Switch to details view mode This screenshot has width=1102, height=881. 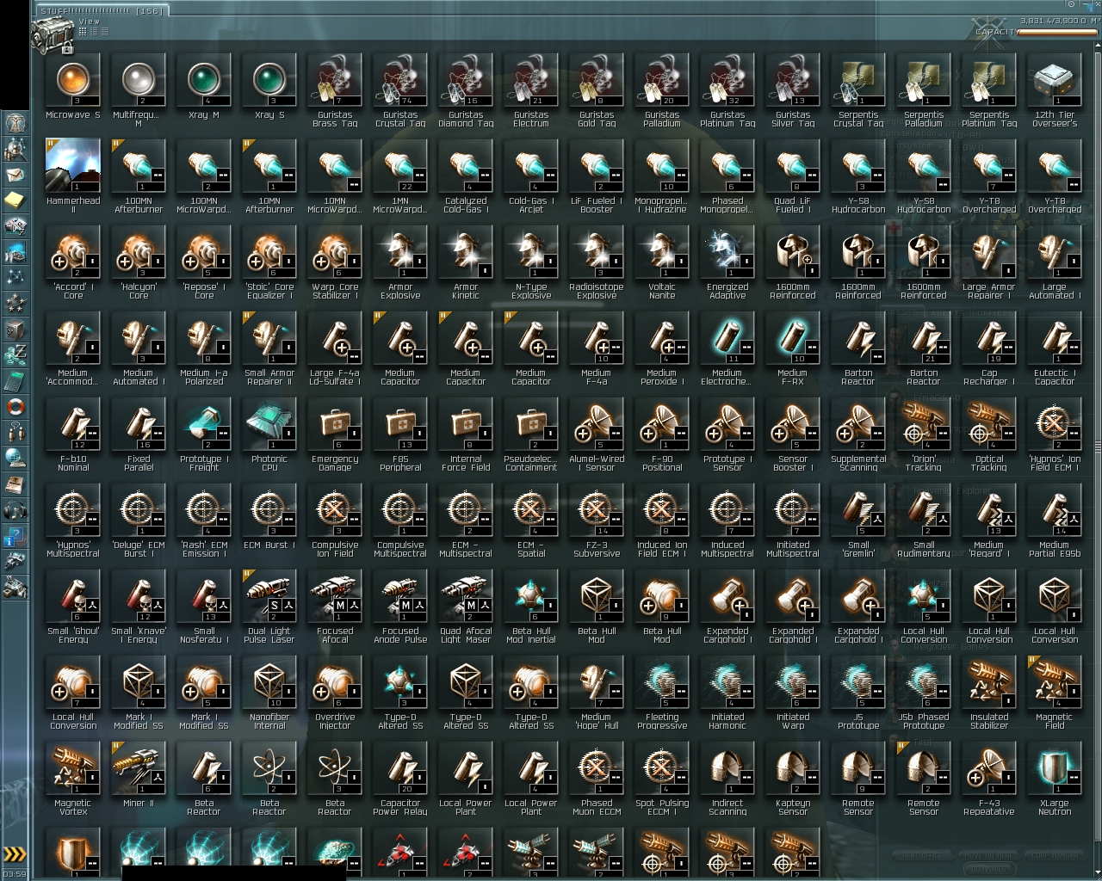[94, 31]
